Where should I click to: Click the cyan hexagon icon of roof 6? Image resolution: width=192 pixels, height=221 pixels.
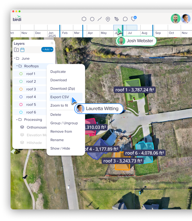21,112
